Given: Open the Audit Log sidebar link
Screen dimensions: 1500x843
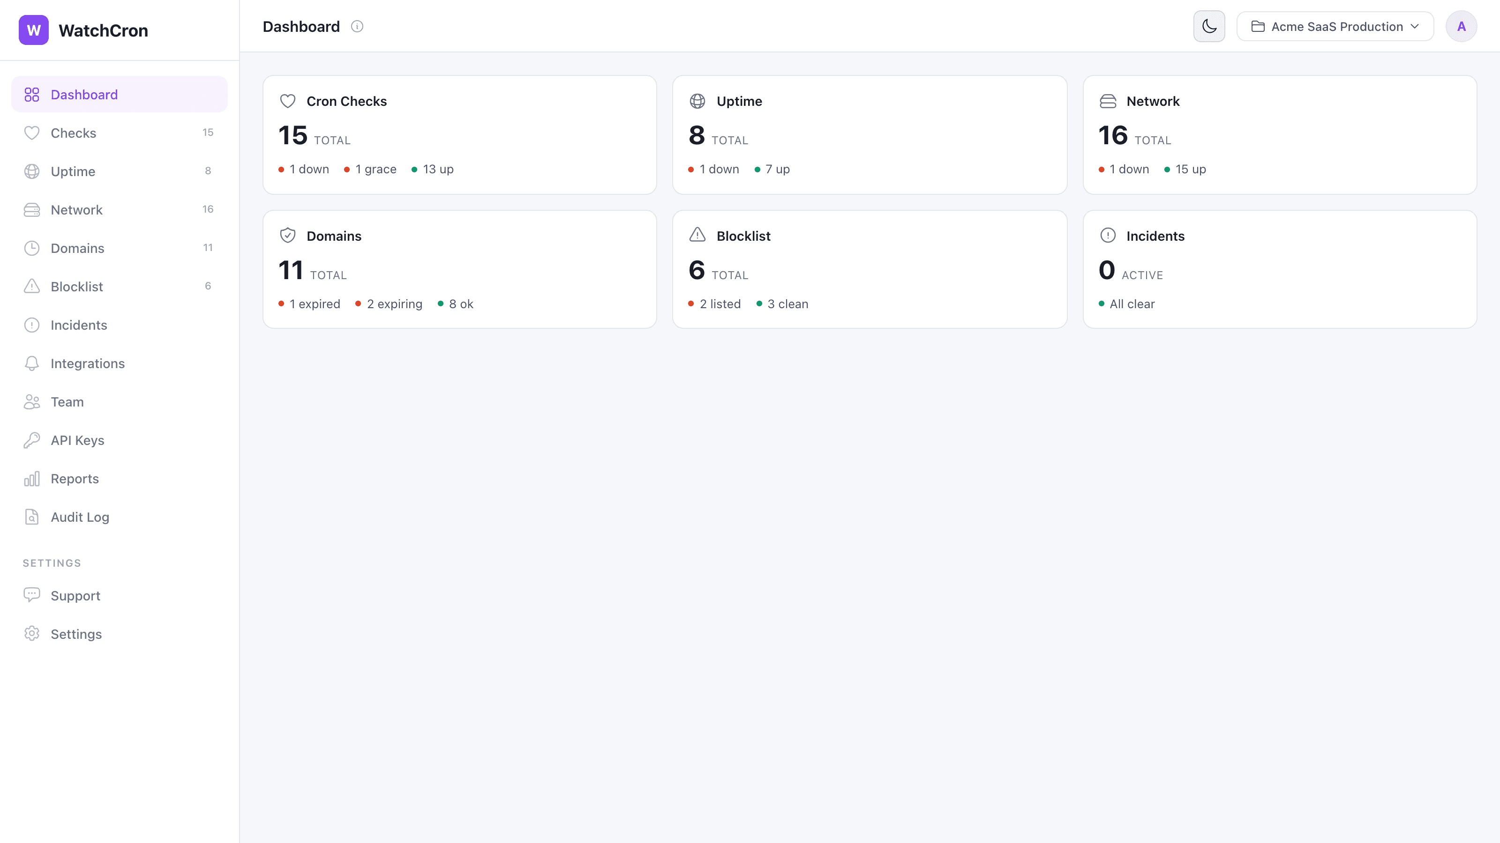Looking at the screenshot, I should tap(120, 517).
